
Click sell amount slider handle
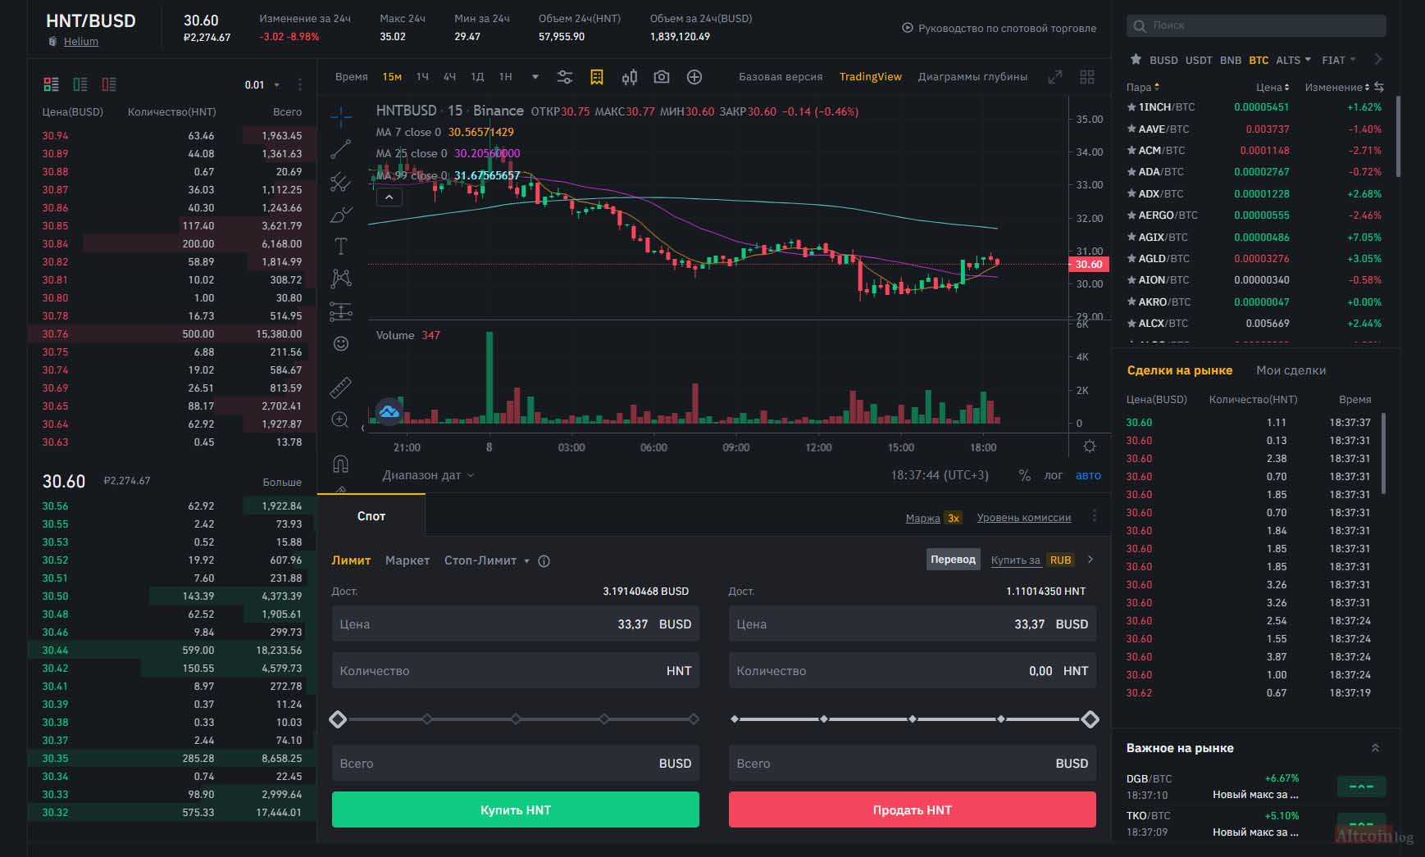click(1090, 719)
